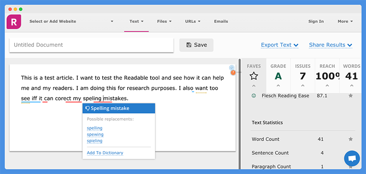366x174 pixels.
Task: Toggle star next to Word Count
Action: 350,139
